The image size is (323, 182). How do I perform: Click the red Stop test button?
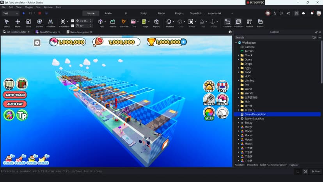[39, 13]
